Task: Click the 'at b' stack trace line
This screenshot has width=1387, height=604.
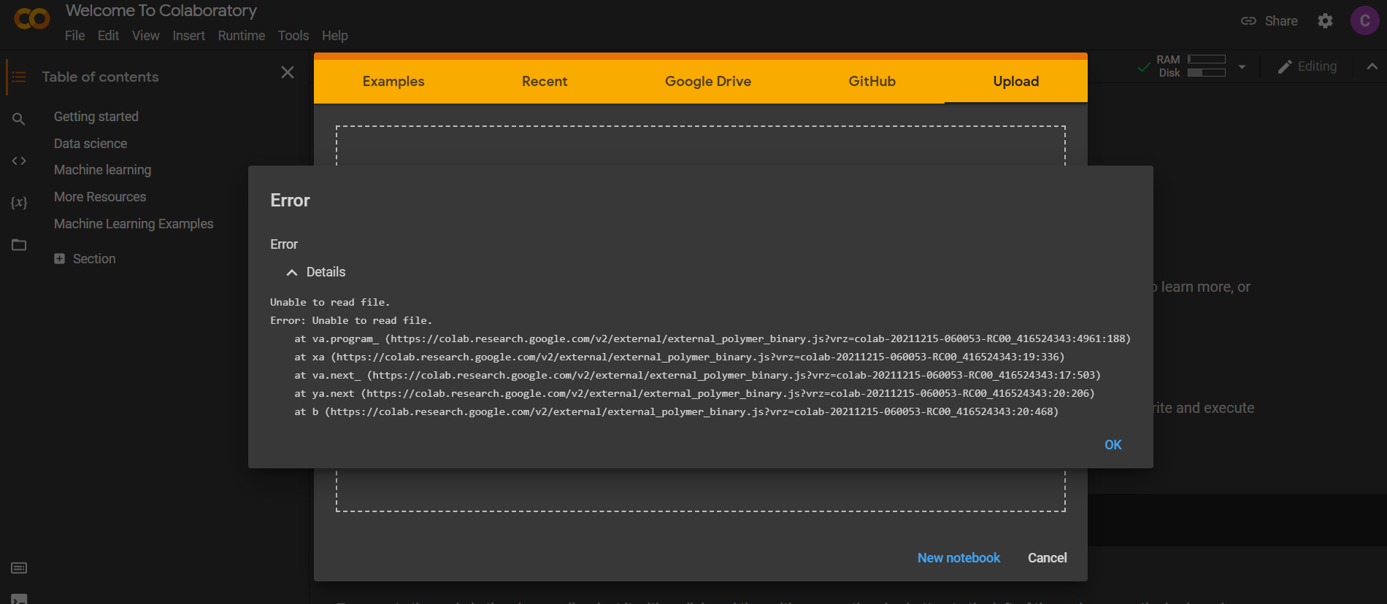Action: pos(676,411)
